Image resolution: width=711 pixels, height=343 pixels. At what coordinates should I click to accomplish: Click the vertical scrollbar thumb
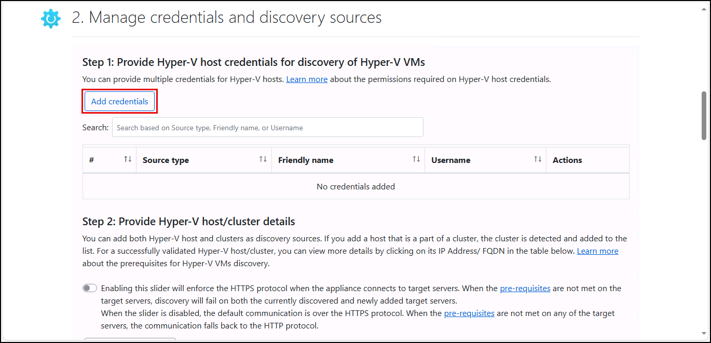[x=704, y=116]
